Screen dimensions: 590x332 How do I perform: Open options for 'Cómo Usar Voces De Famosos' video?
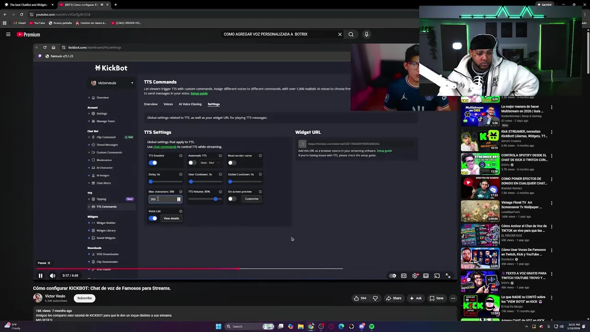(551, 250)
